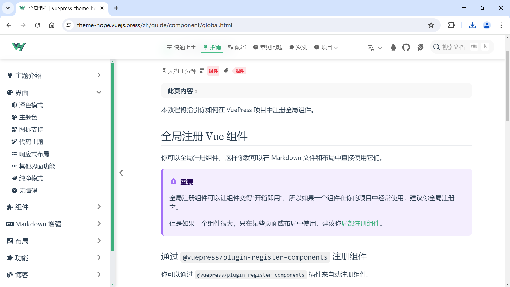
Task: Click the browser home icon
Action: [52, 25]
